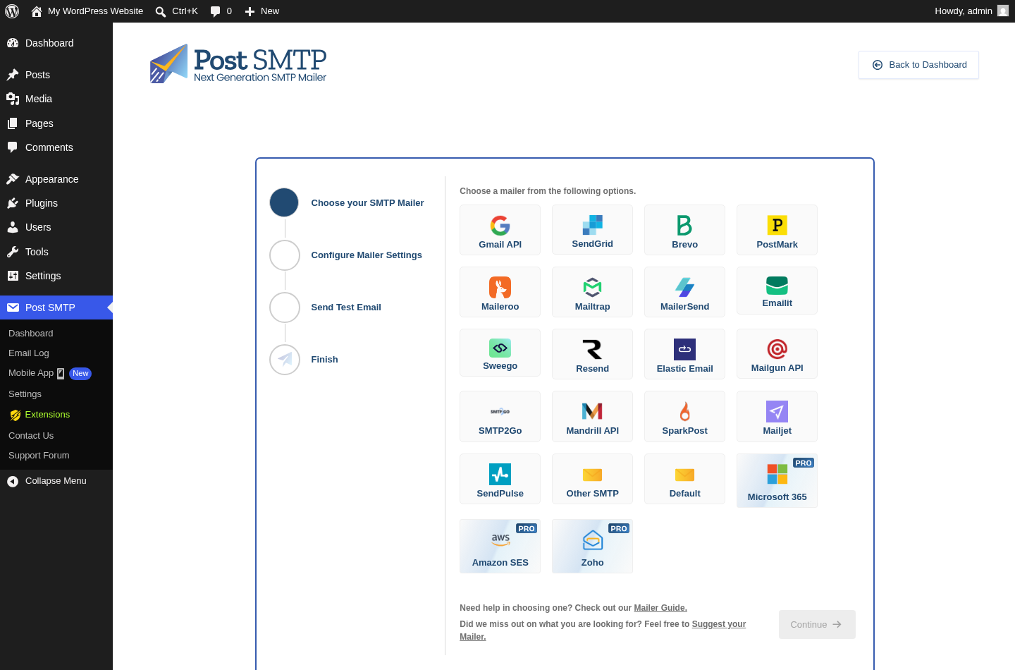The width and height of the screenshot is (1015, 670).
Task: Open Post SMTP Settings submenu
Action: pos(56,394)
